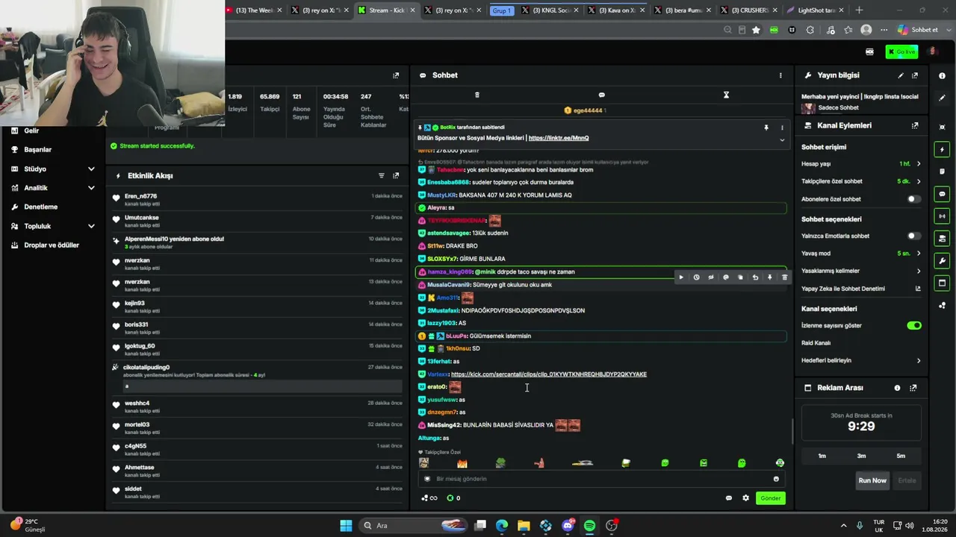The width and height of the screenshot is (956, 537).
Task: Toggle 'Yalnızca Emotlarla sohbet' switch
Action: point(913,236)
